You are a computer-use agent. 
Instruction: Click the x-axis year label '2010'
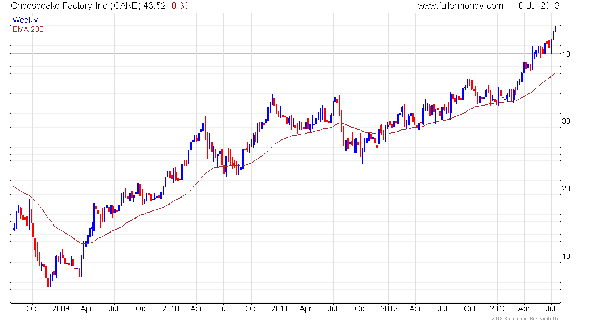pos(170,308)
